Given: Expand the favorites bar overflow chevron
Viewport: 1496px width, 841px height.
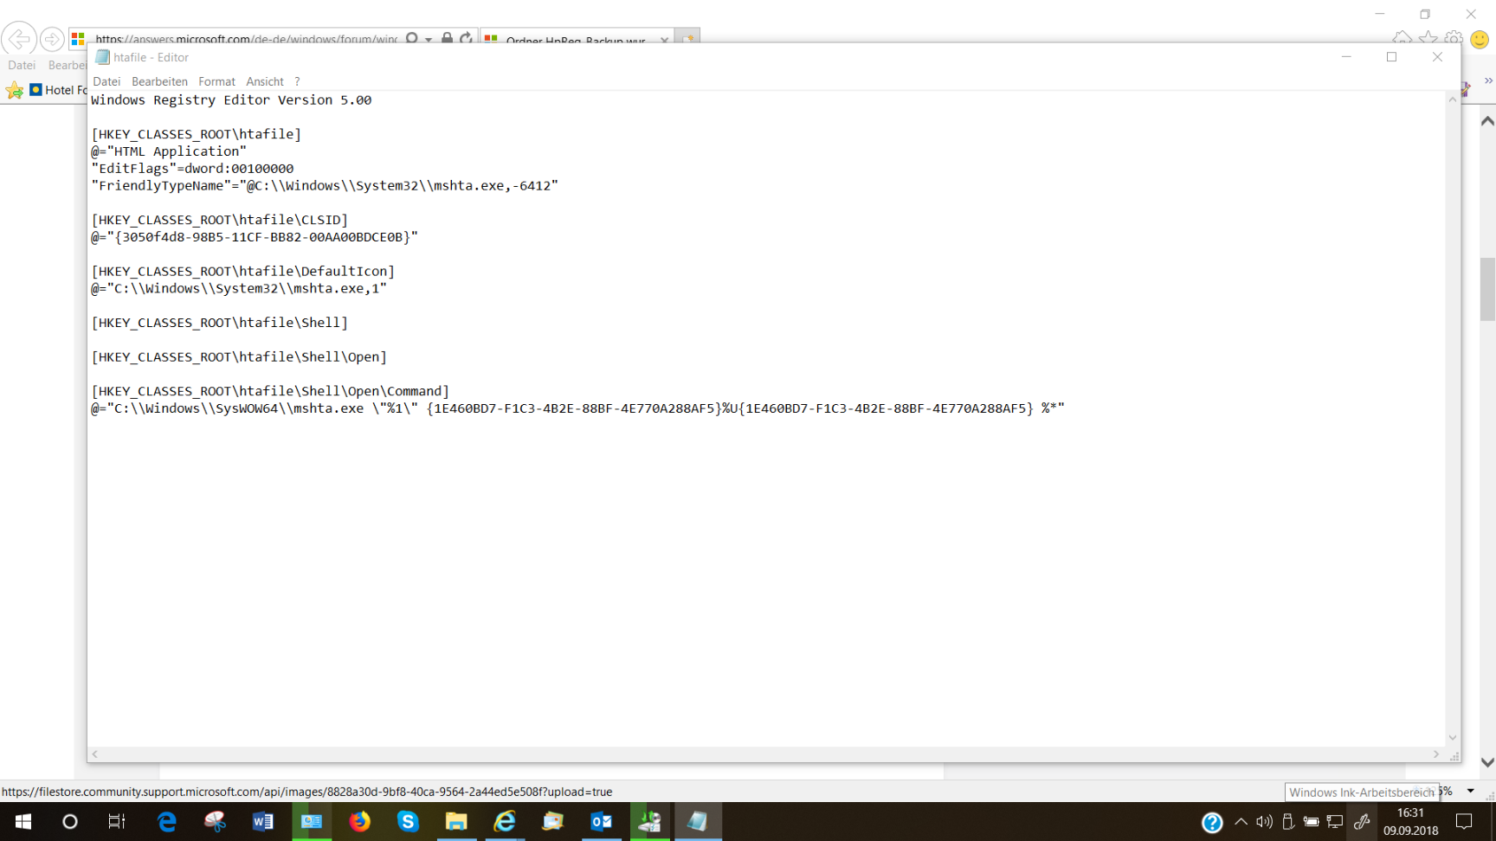Looking at the screenshot, I should click(1488, 80).
